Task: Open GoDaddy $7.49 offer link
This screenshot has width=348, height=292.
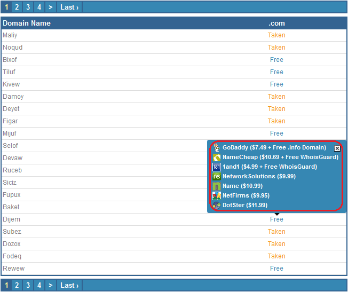Action: 274,148
